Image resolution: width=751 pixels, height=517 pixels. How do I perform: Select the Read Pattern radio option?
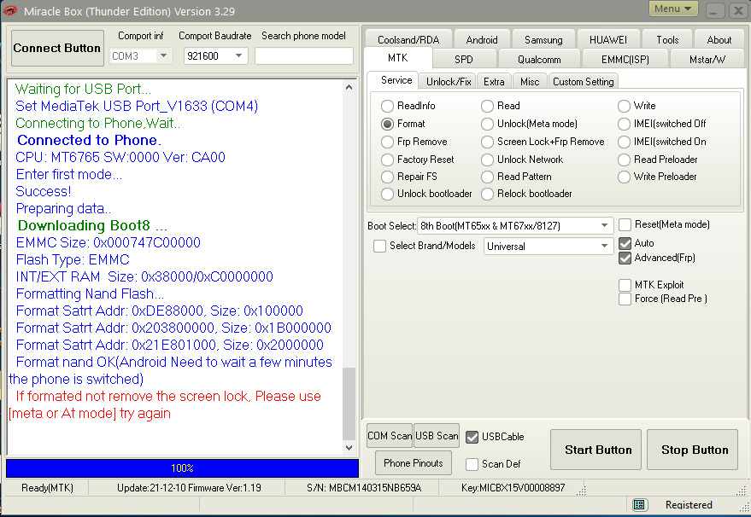point(487,177)
